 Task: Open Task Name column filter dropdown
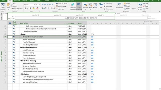point(66,24)
